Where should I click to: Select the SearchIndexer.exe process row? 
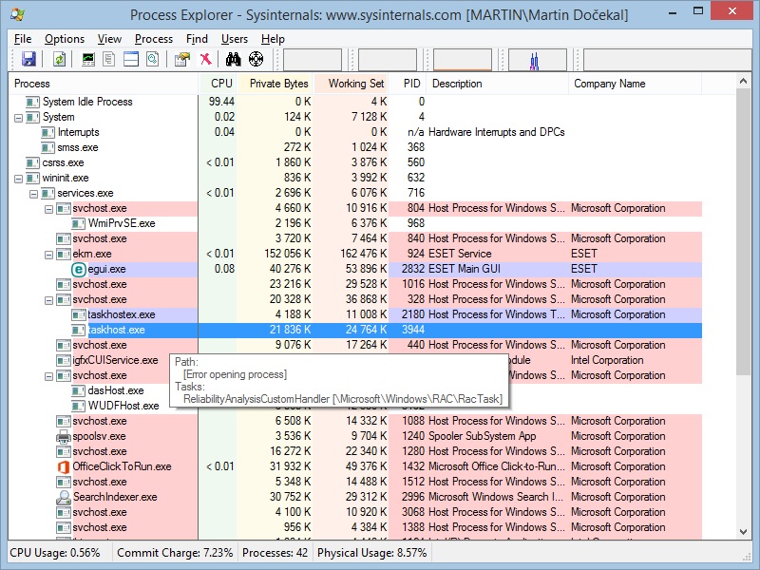[x=114, y=497]
